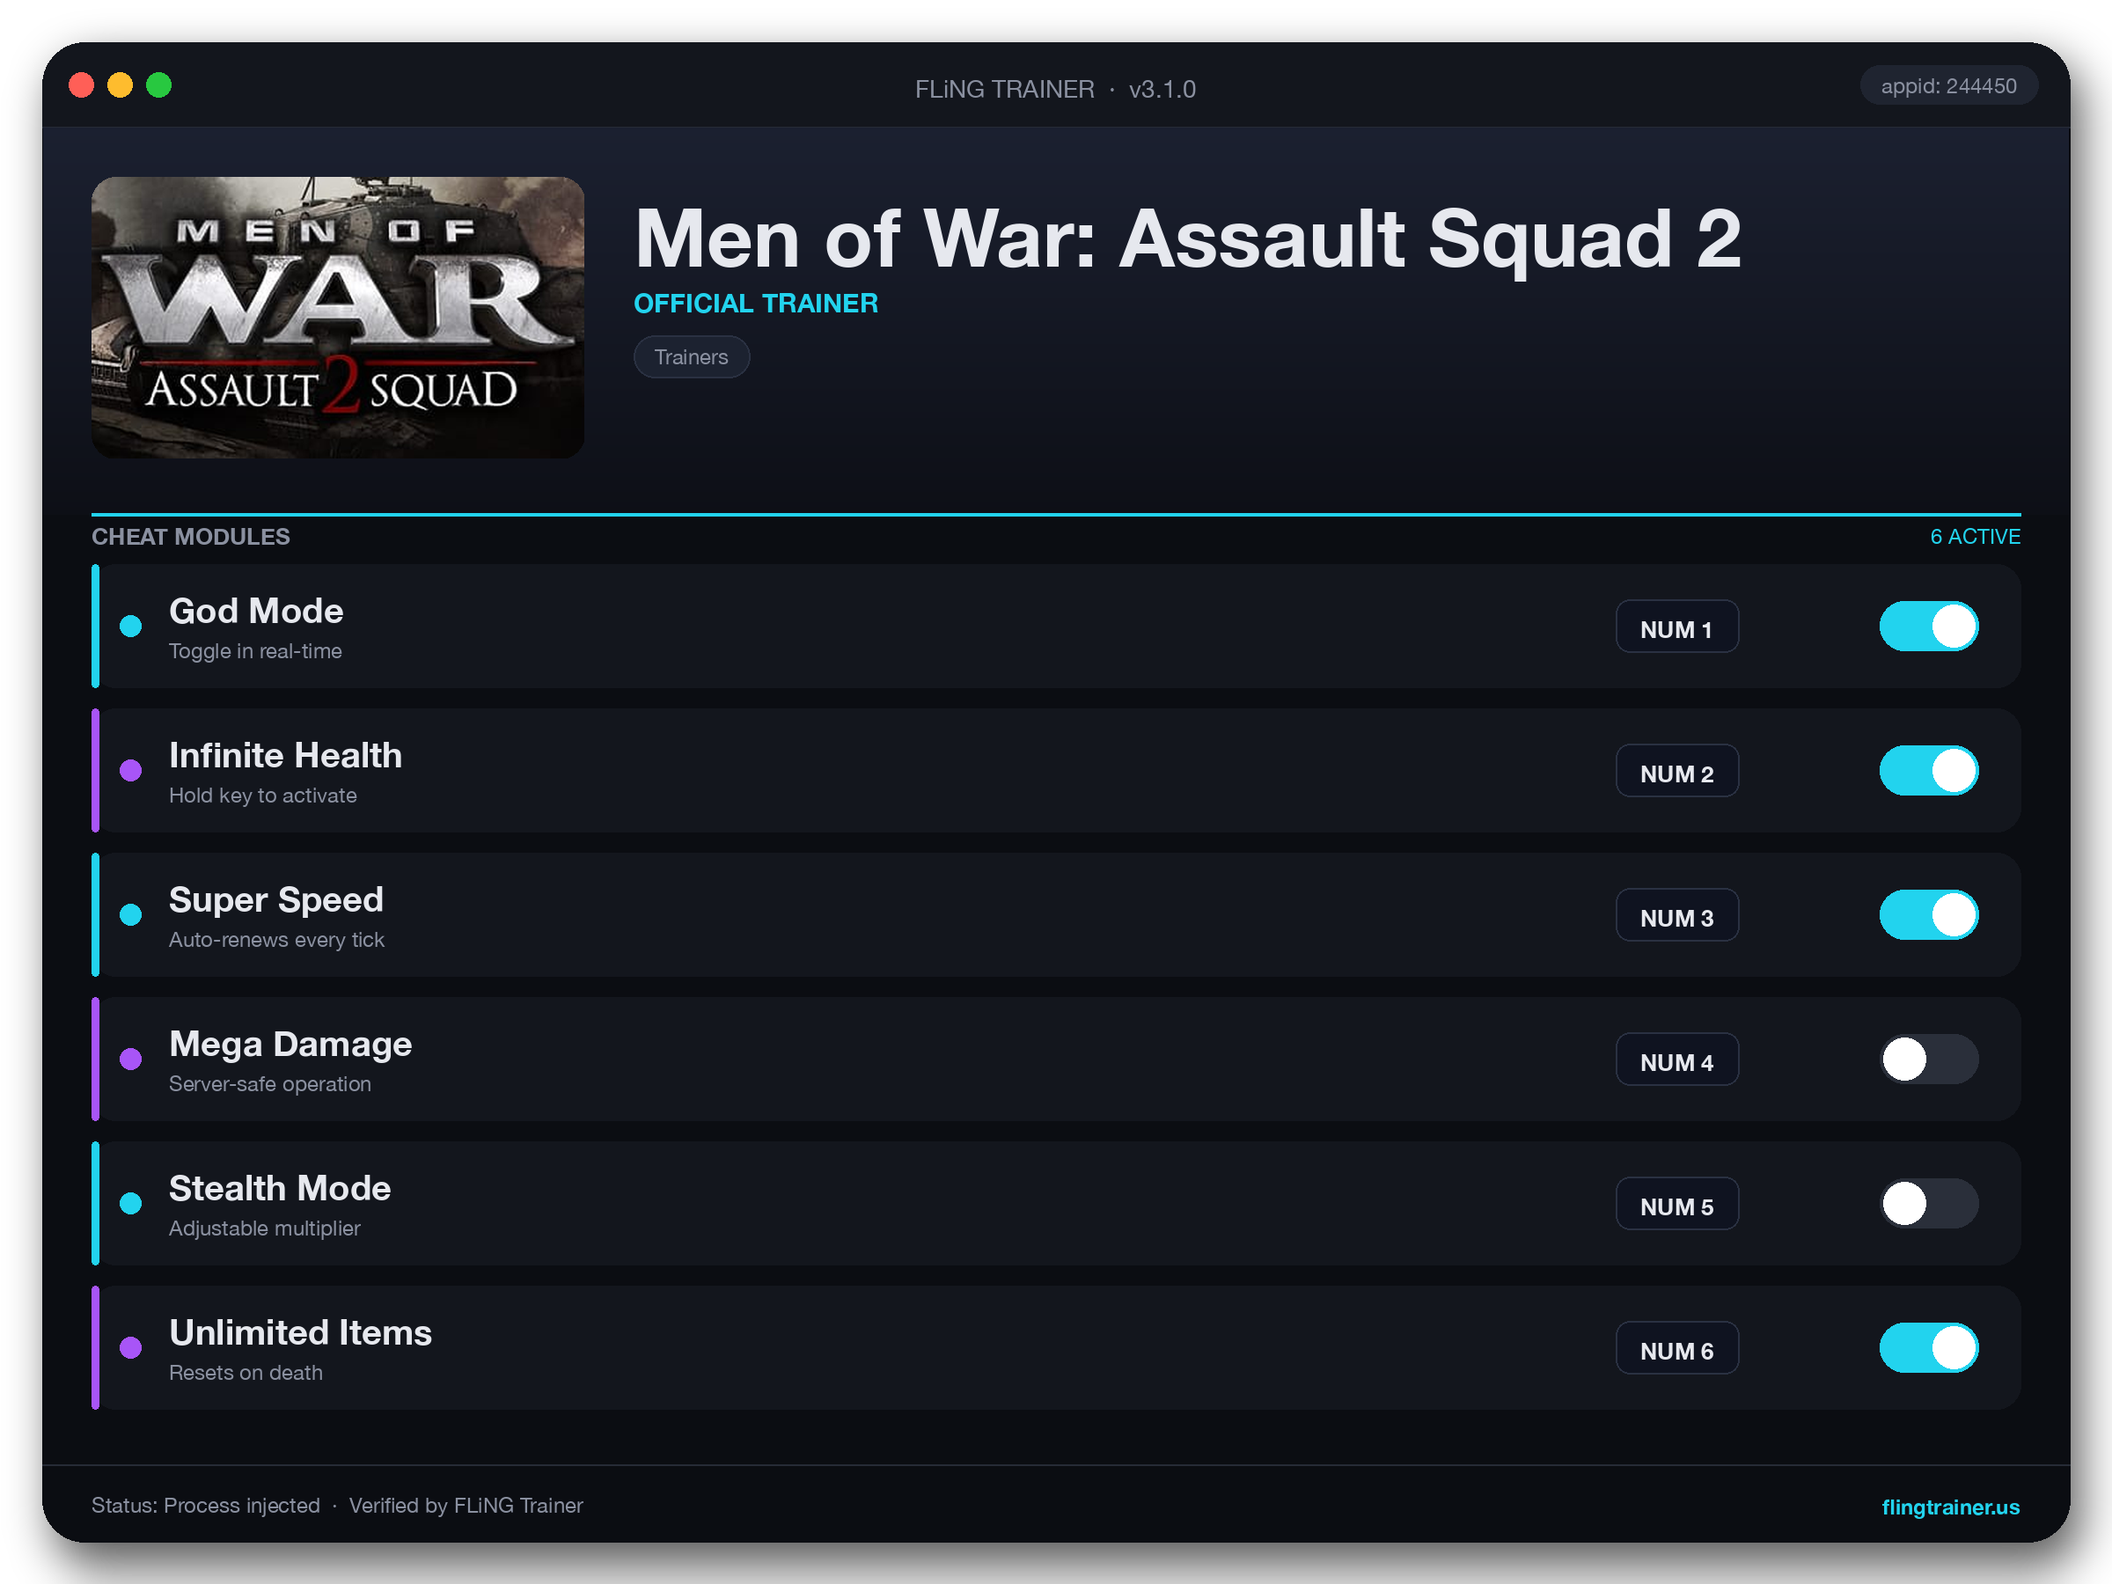
Task: Switch off the Super Speed toggle
Action: click(x=1929, y=914)
